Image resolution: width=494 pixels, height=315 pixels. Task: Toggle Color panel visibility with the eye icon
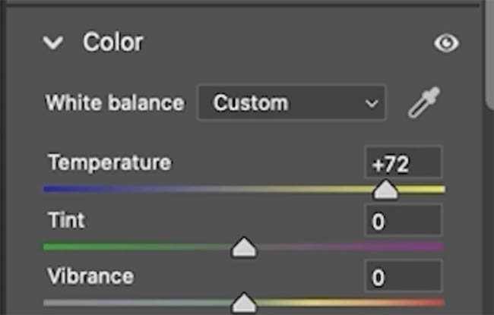point(446,43)
